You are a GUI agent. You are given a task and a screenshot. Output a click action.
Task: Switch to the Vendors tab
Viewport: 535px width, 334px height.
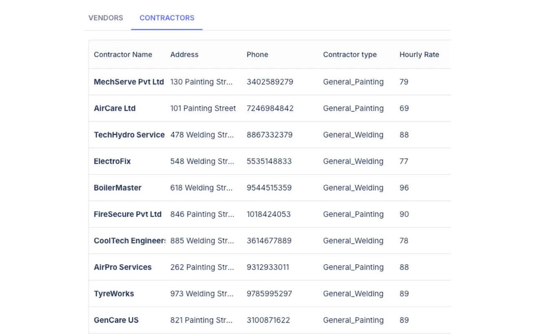106,18
